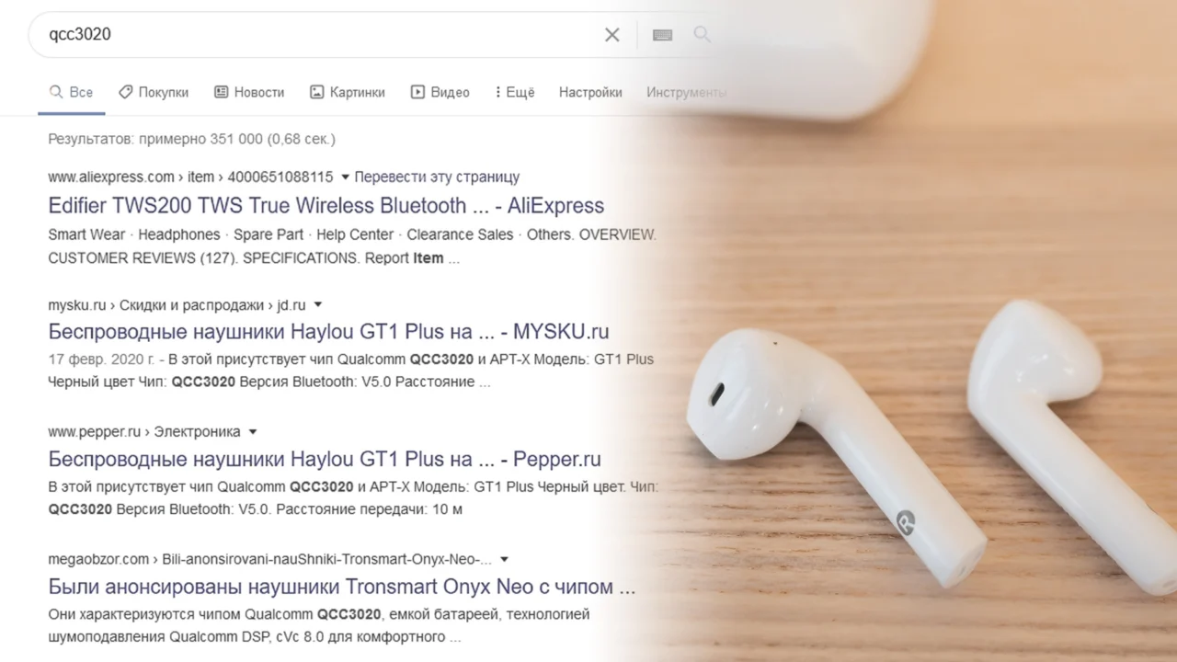The image size is (1177, 662).
Task: Switch to the Покупки tab
Action: click(154, 92)
